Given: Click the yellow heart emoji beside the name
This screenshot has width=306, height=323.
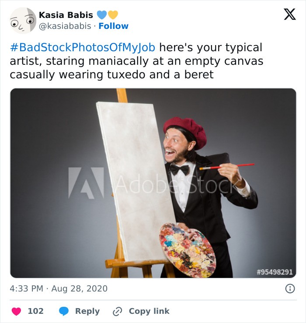Looking at the screenshot, I should click(113, 15).
